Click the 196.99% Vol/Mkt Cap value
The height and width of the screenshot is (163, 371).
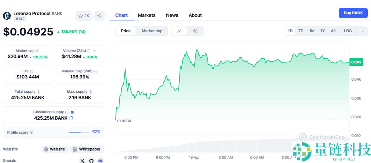[80, 77]
